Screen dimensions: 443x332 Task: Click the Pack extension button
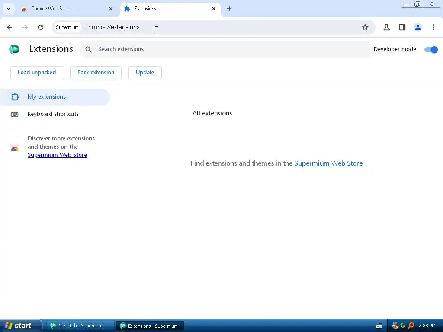96,73
